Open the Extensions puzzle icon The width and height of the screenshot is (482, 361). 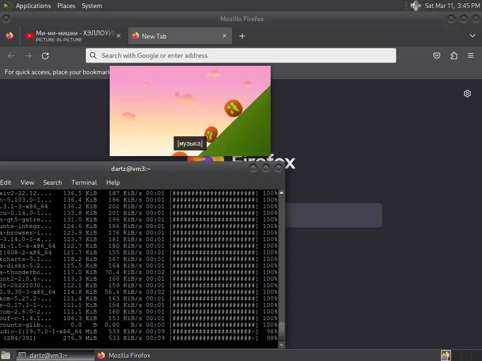pyautogui.click(x=454, y=55)
